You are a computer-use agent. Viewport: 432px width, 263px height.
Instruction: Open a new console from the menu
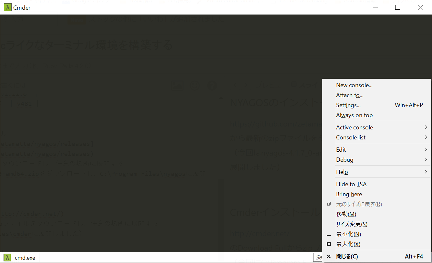tap(376, 85)
